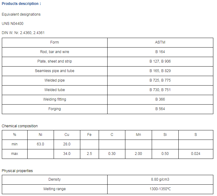Select the 'Welding fitting' cell
217x196 pixels.
(55, 99)
